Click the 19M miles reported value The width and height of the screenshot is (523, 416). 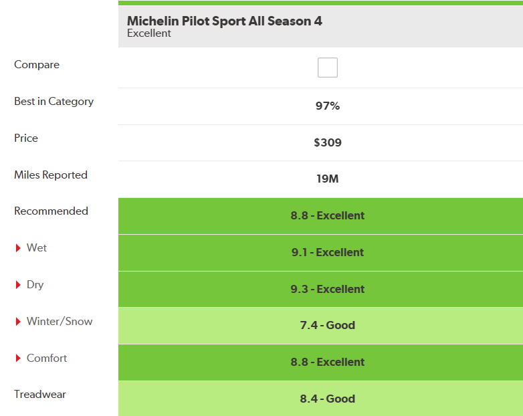pyautogui.click(x=328, y=179)
